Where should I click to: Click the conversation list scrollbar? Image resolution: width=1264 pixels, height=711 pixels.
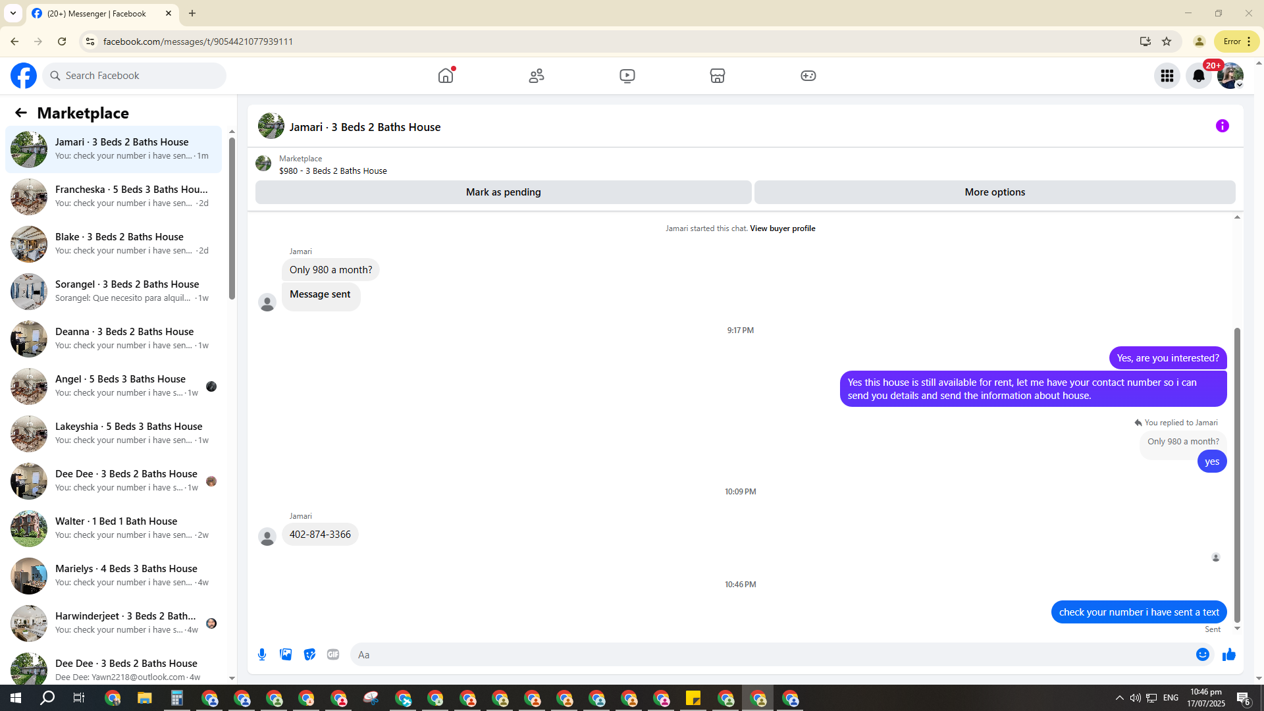(x=232, y=217)
